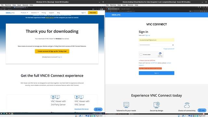The width and height of the screenshot is (208, 117).
Task: Click the Experience VNC Connect today heading
Action: (157, 96)
